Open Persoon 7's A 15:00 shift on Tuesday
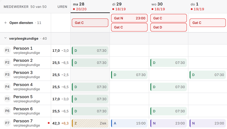 (x=129, y=123)
